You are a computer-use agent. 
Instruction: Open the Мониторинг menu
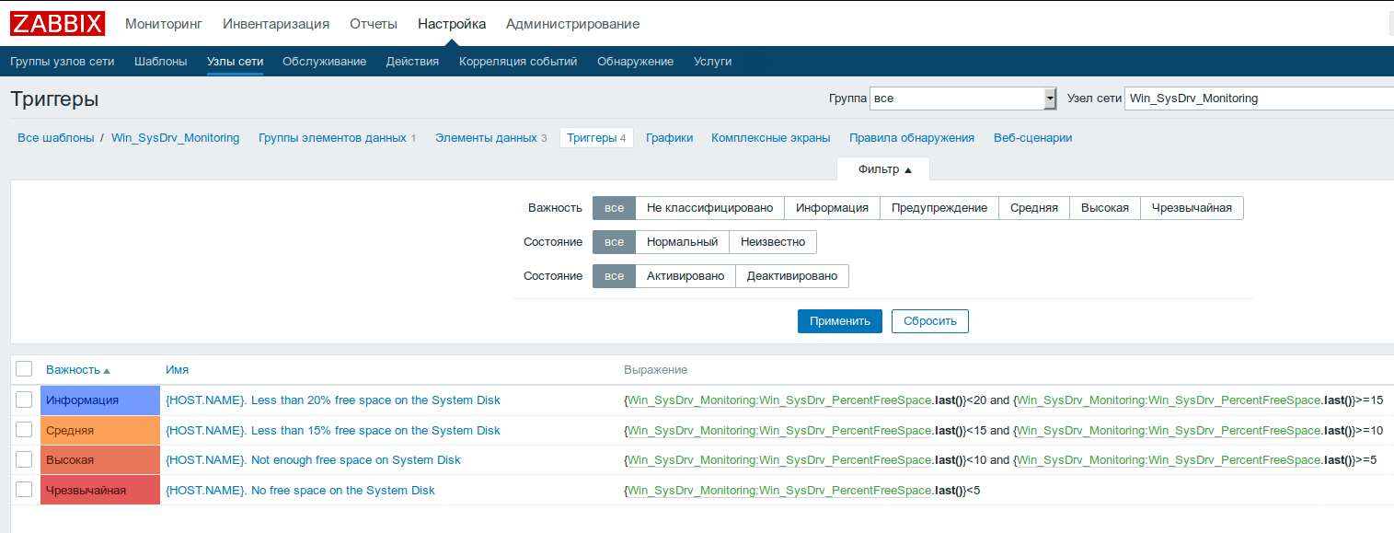click(164, 24)
